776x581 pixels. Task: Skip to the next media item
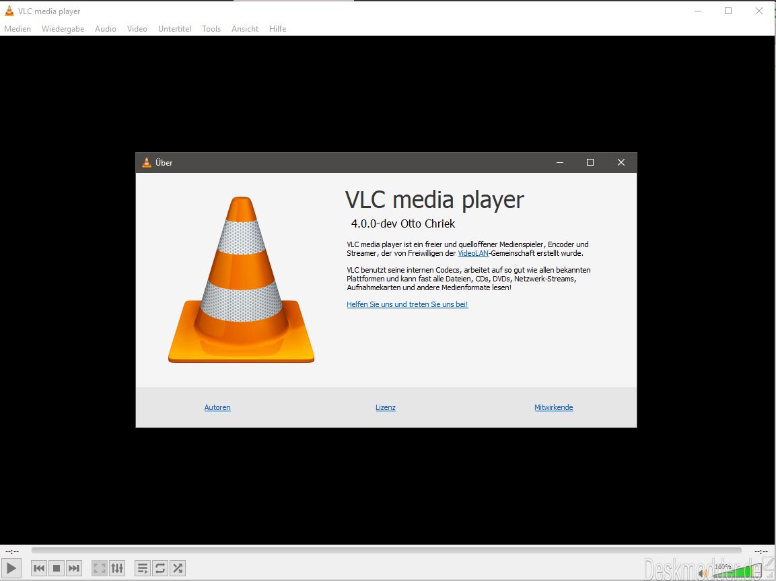coord(74,568)
